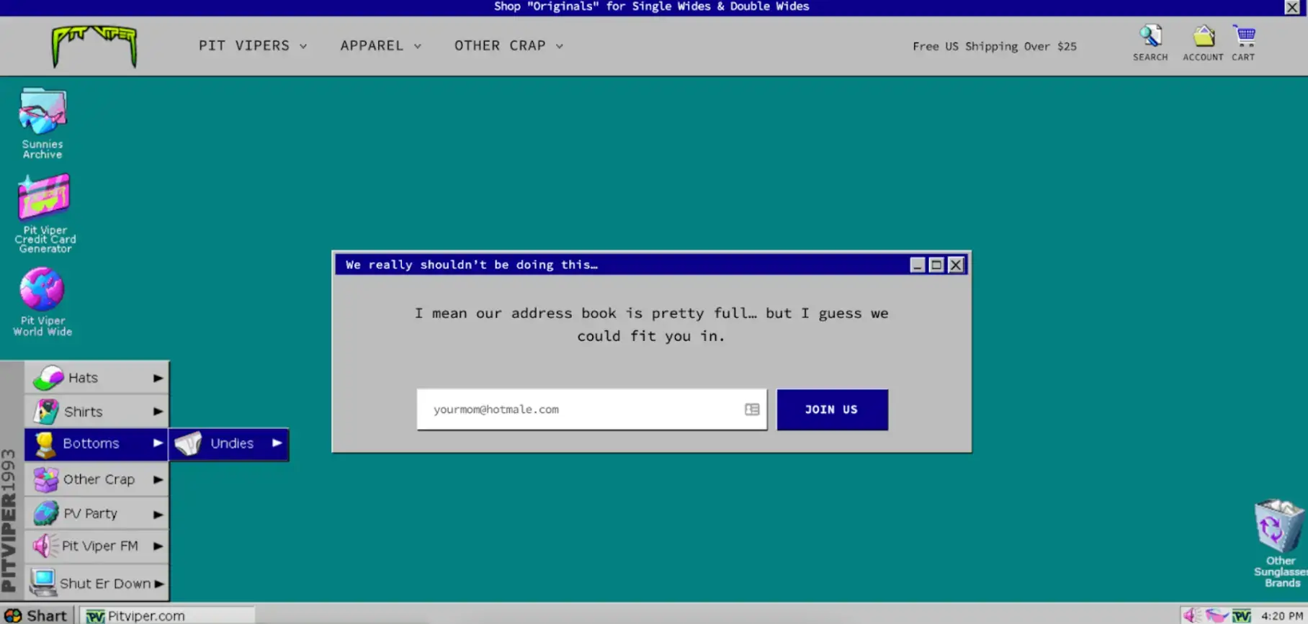The height and width of the screenshot is (624, 1308).
Task: Click the speaker icon in system tray
Action: coord(1191,615)
